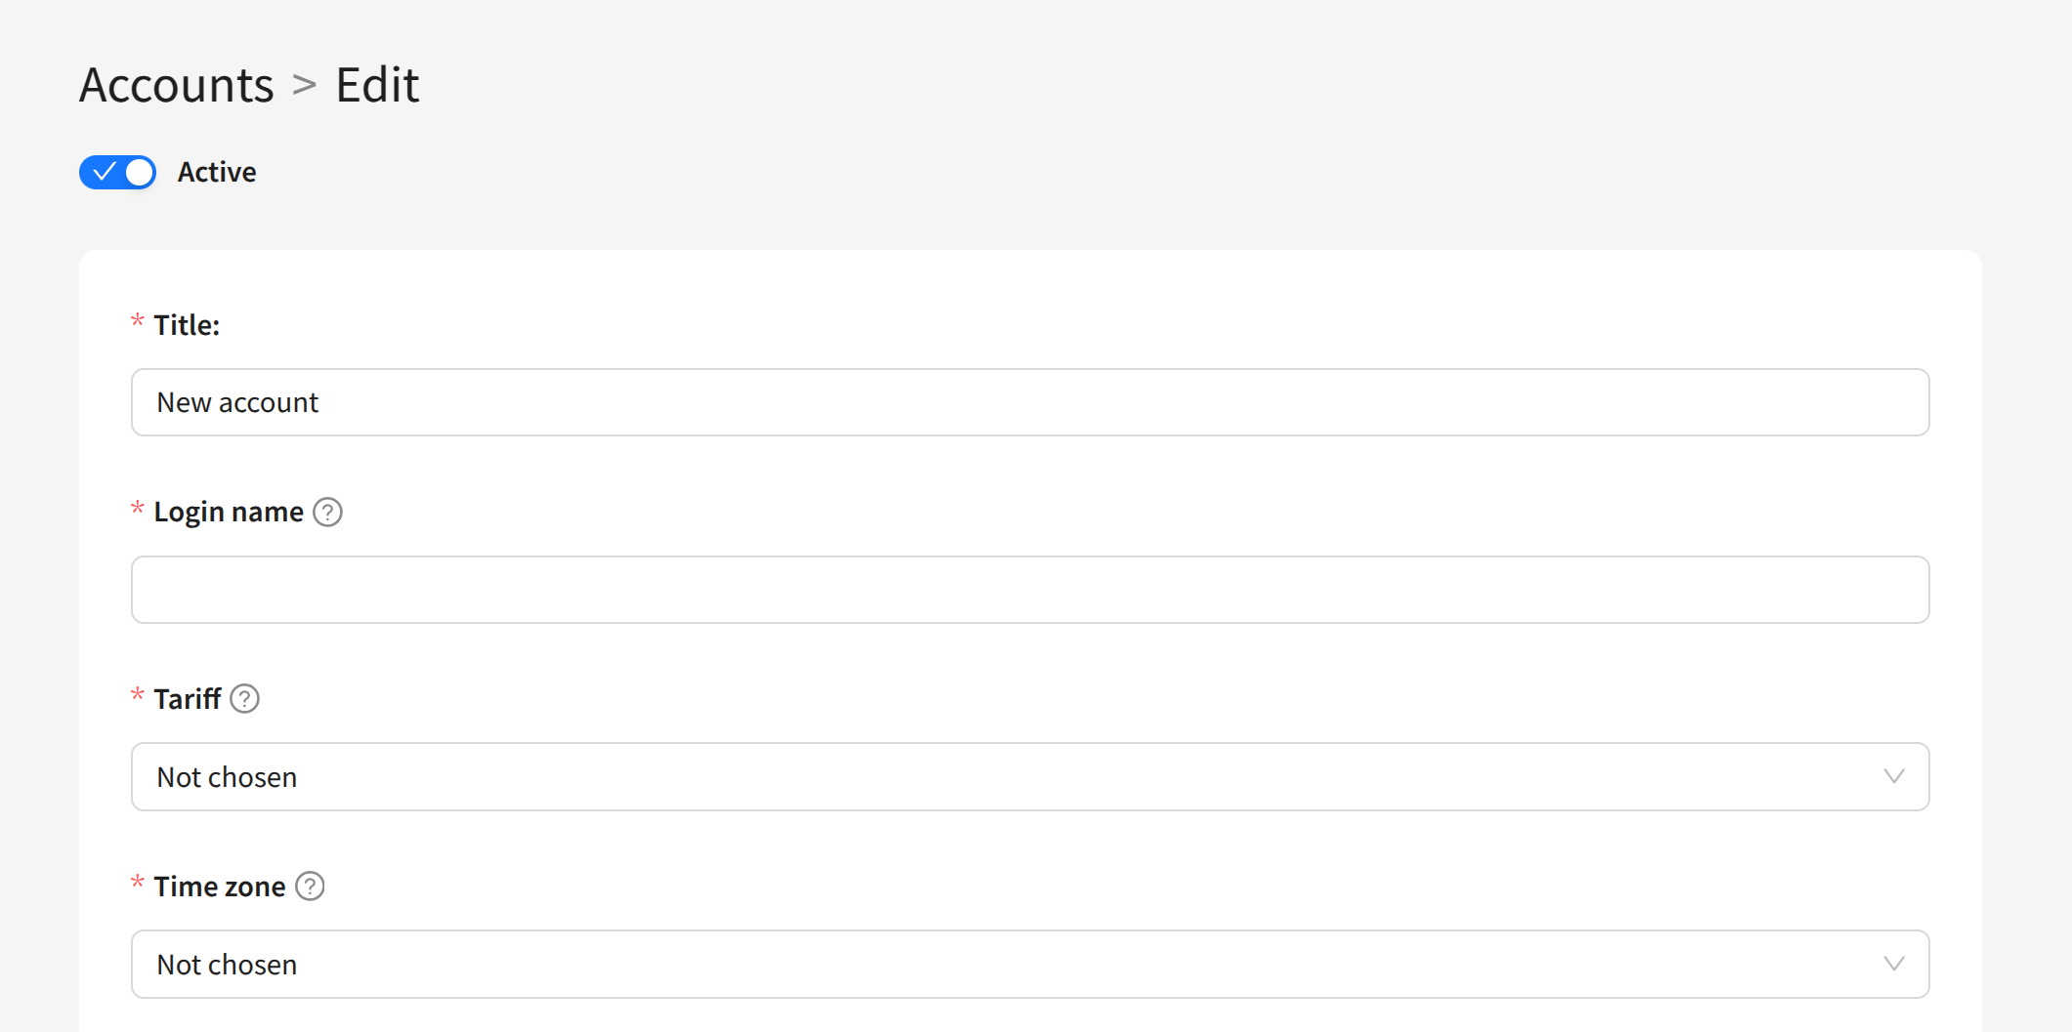Screen dimensions: 2072x1032
Task: Click the Active label text
Action: click(x=217, y=173)
